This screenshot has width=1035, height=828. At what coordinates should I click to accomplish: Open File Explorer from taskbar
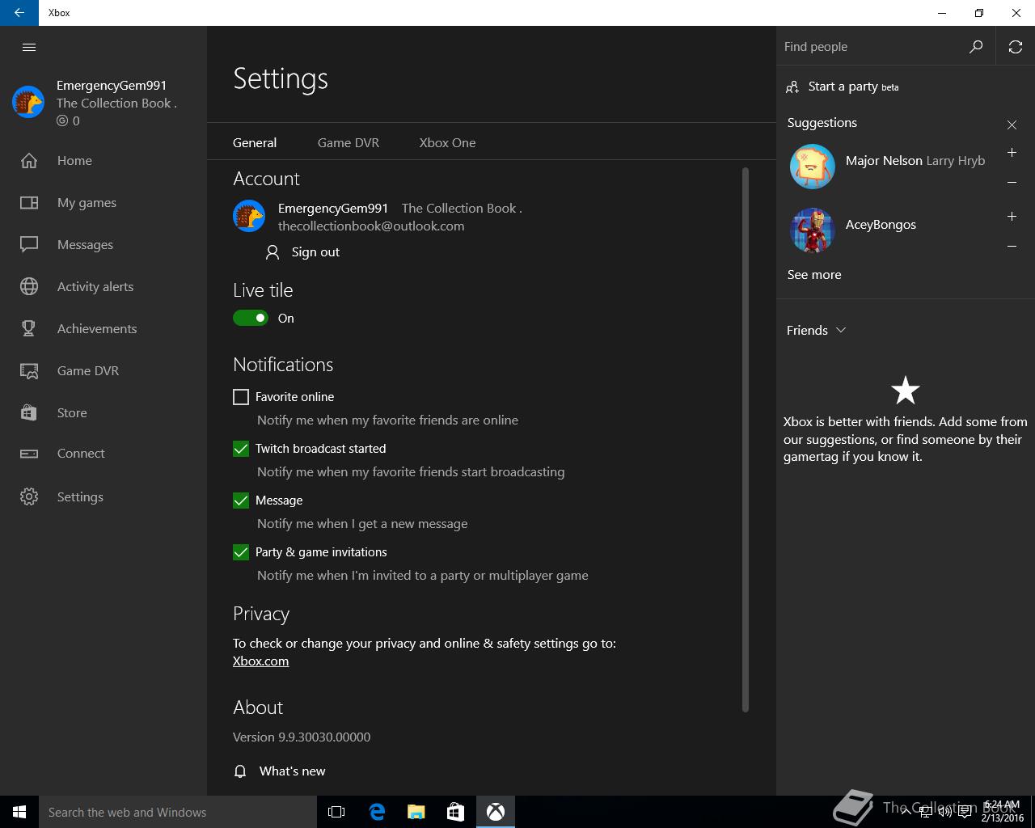(416, 812)
